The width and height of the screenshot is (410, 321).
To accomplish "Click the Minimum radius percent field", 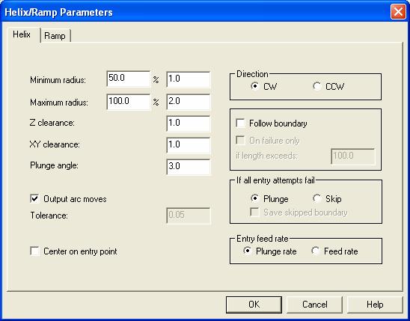I will pos(129,79).
